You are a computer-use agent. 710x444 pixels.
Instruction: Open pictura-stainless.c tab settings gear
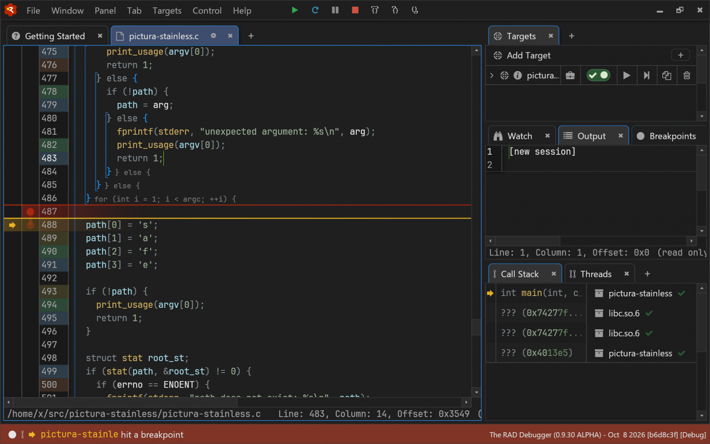(x=213, y=36)
